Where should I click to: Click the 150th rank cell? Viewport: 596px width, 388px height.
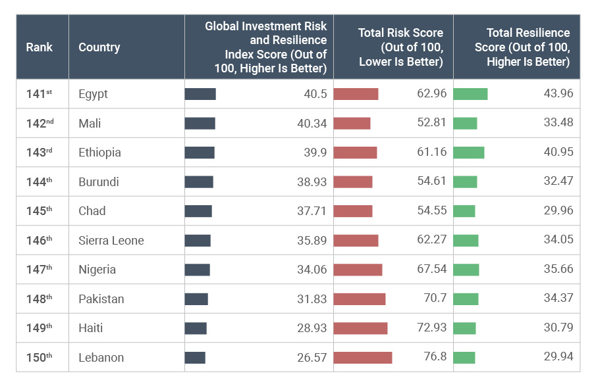tap(40, 358)
